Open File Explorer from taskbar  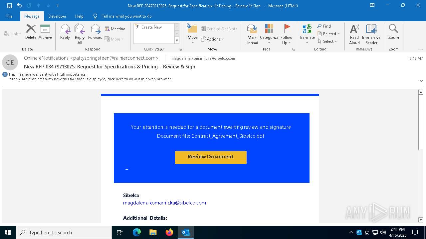153,232
